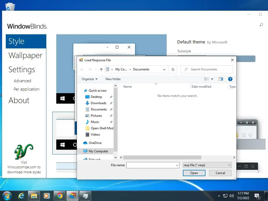Open the dialog Help question mark
Screen dimensions: 268x201
230,79
